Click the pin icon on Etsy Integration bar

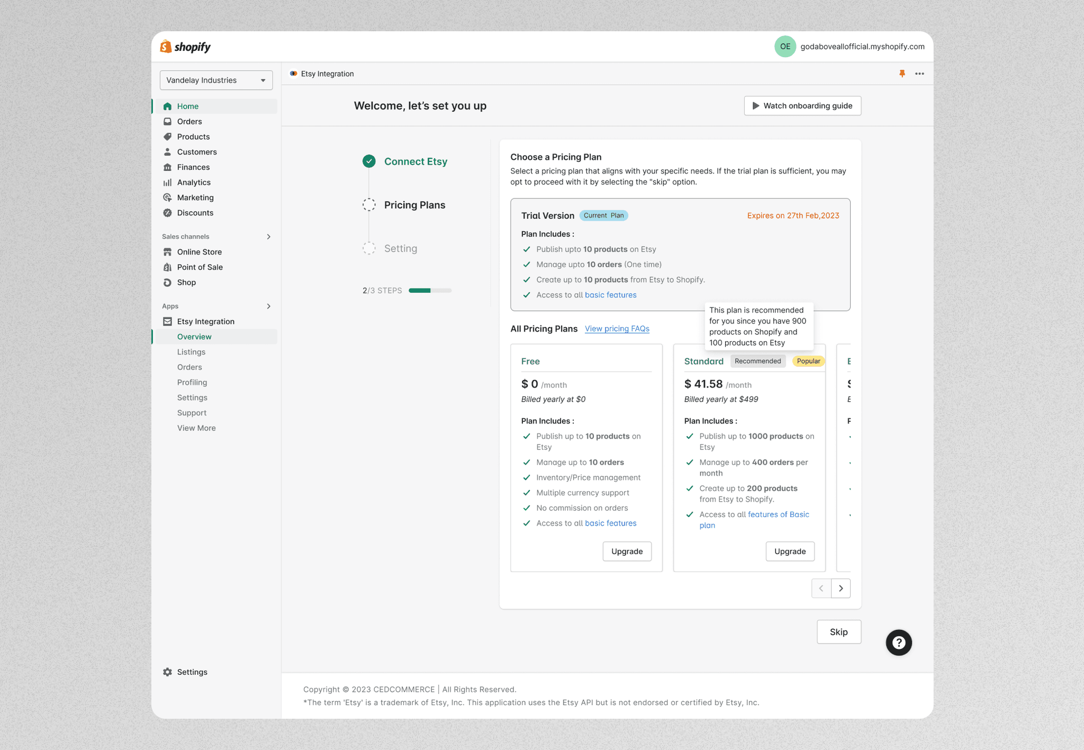click(x=902, y=74)
